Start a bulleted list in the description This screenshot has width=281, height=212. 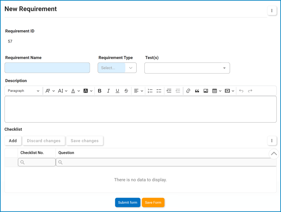pos(159,90)
